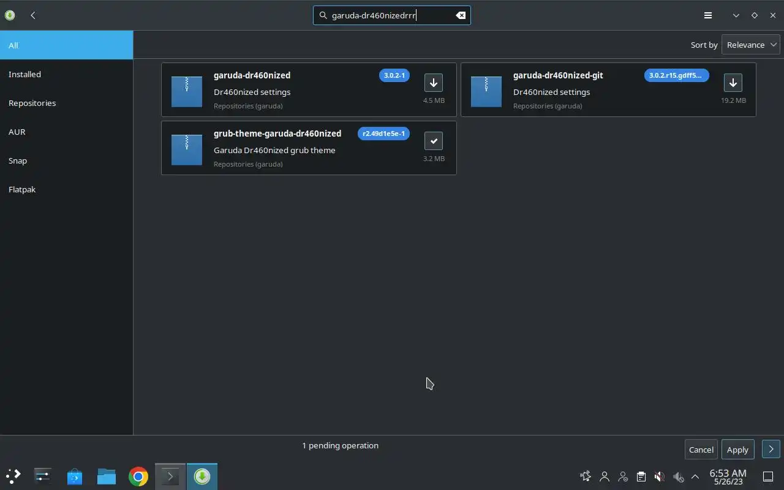Image resolution: width=784 pixels, height=490 pixels.
Task: Click grub-theme-garuda-dr460nized package title
Action: coord(277,134)
